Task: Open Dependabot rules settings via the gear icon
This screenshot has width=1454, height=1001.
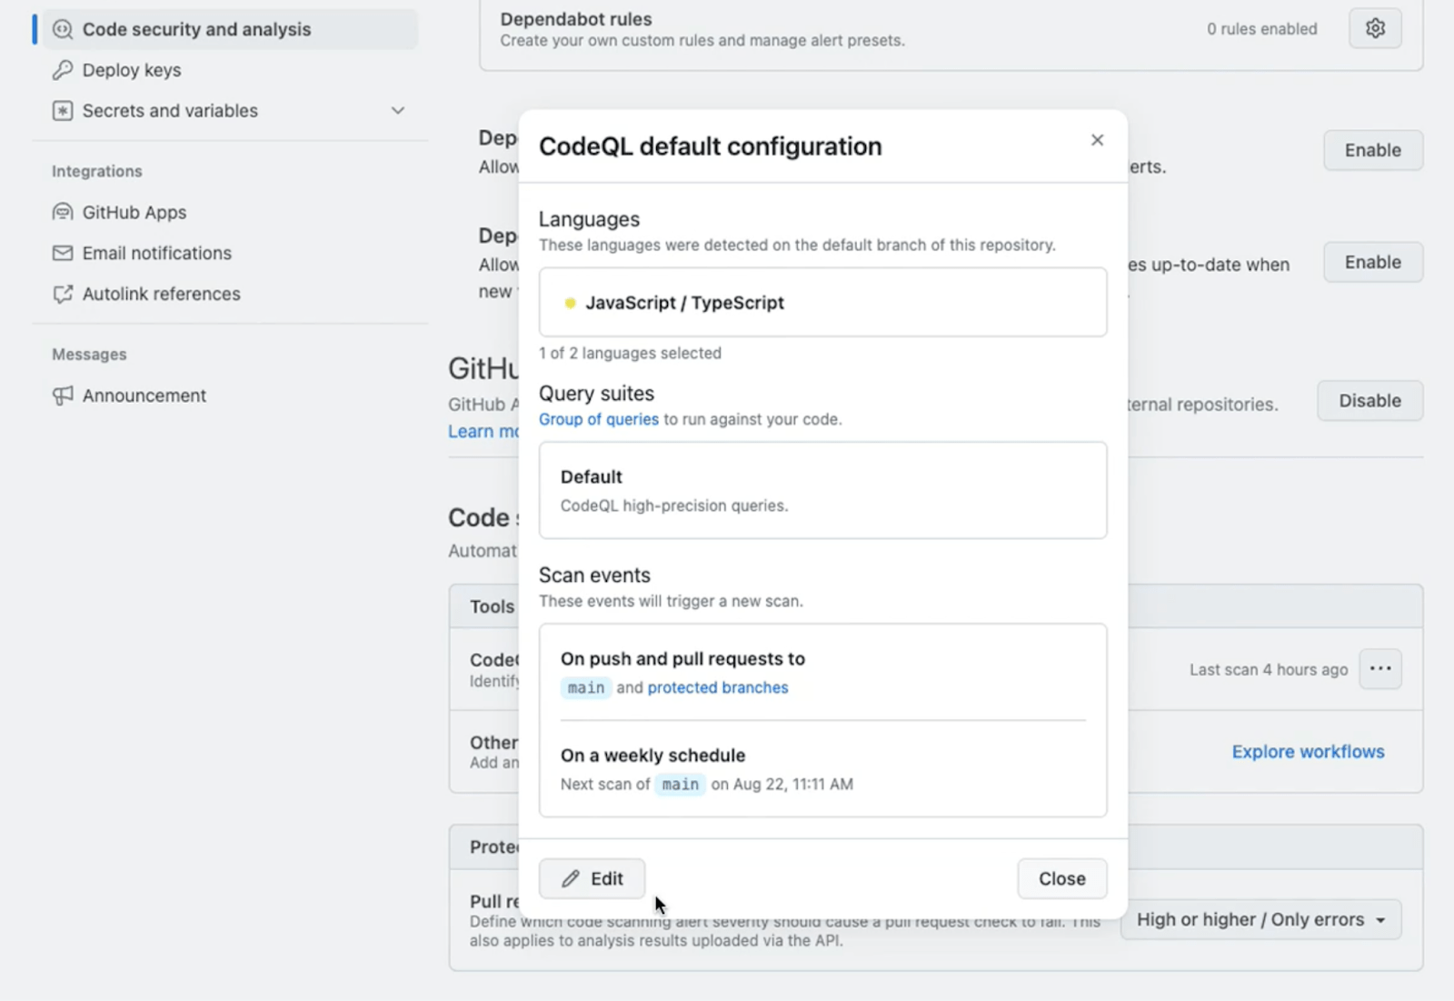Action: coord(1375,28)
